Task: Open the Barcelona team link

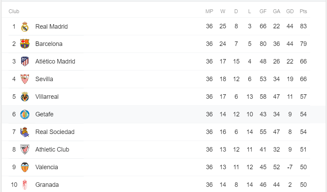Action: coord(49,44)
